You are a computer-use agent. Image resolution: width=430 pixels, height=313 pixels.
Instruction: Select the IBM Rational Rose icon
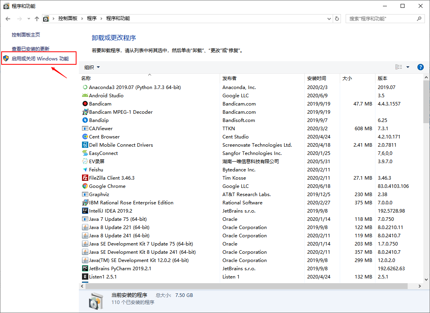pos(85,202)
